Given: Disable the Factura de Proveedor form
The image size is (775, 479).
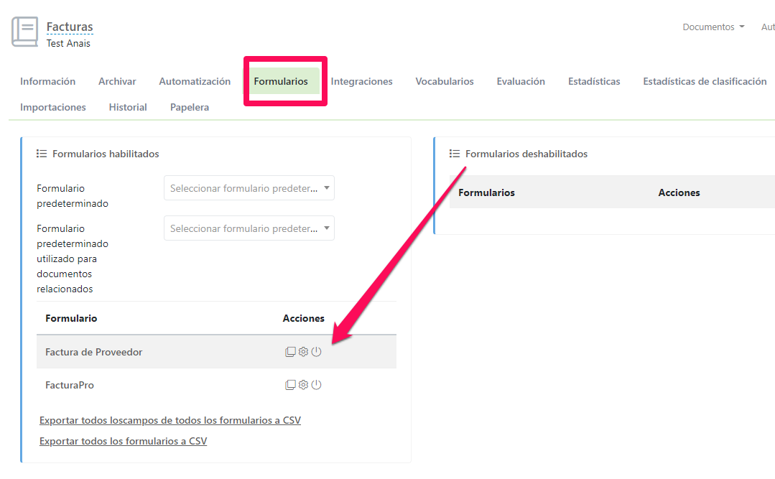Looking at the screenshot, I should pyautogui.click(x=316, y=352).
